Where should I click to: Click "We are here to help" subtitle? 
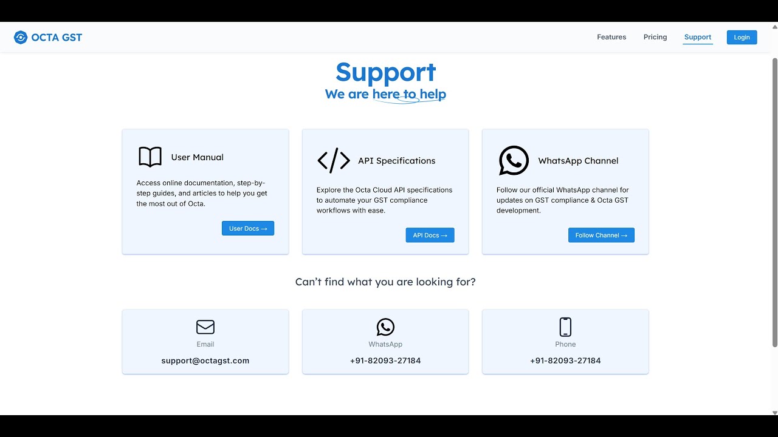click(385, 94)
